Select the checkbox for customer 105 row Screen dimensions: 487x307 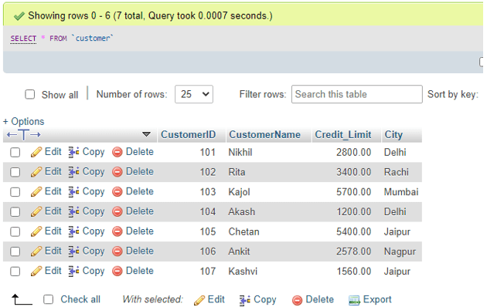pyautogui.click(x=15, y=231)
